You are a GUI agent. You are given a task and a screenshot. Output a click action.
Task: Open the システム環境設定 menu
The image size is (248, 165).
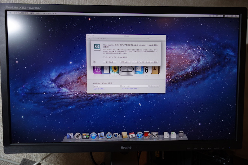pyautogui.click(x=21, y=13)
